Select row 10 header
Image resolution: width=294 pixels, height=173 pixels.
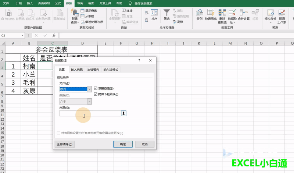pos(3,110)
